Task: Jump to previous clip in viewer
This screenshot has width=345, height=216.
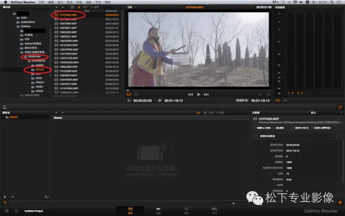Action: tap(190, 94)
